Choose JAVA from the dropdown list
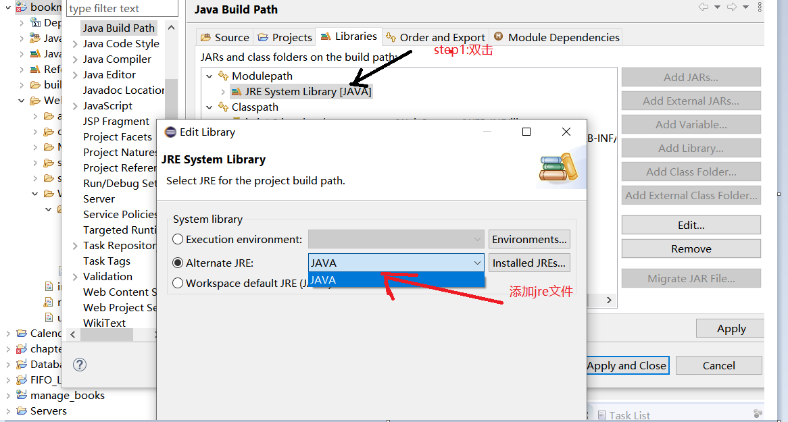The image size is (788, 422). pos(396,280)
